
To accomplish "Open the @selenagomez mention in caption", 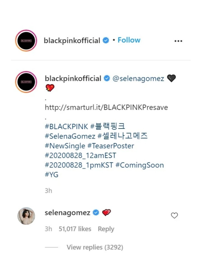I will coord(138,78).
